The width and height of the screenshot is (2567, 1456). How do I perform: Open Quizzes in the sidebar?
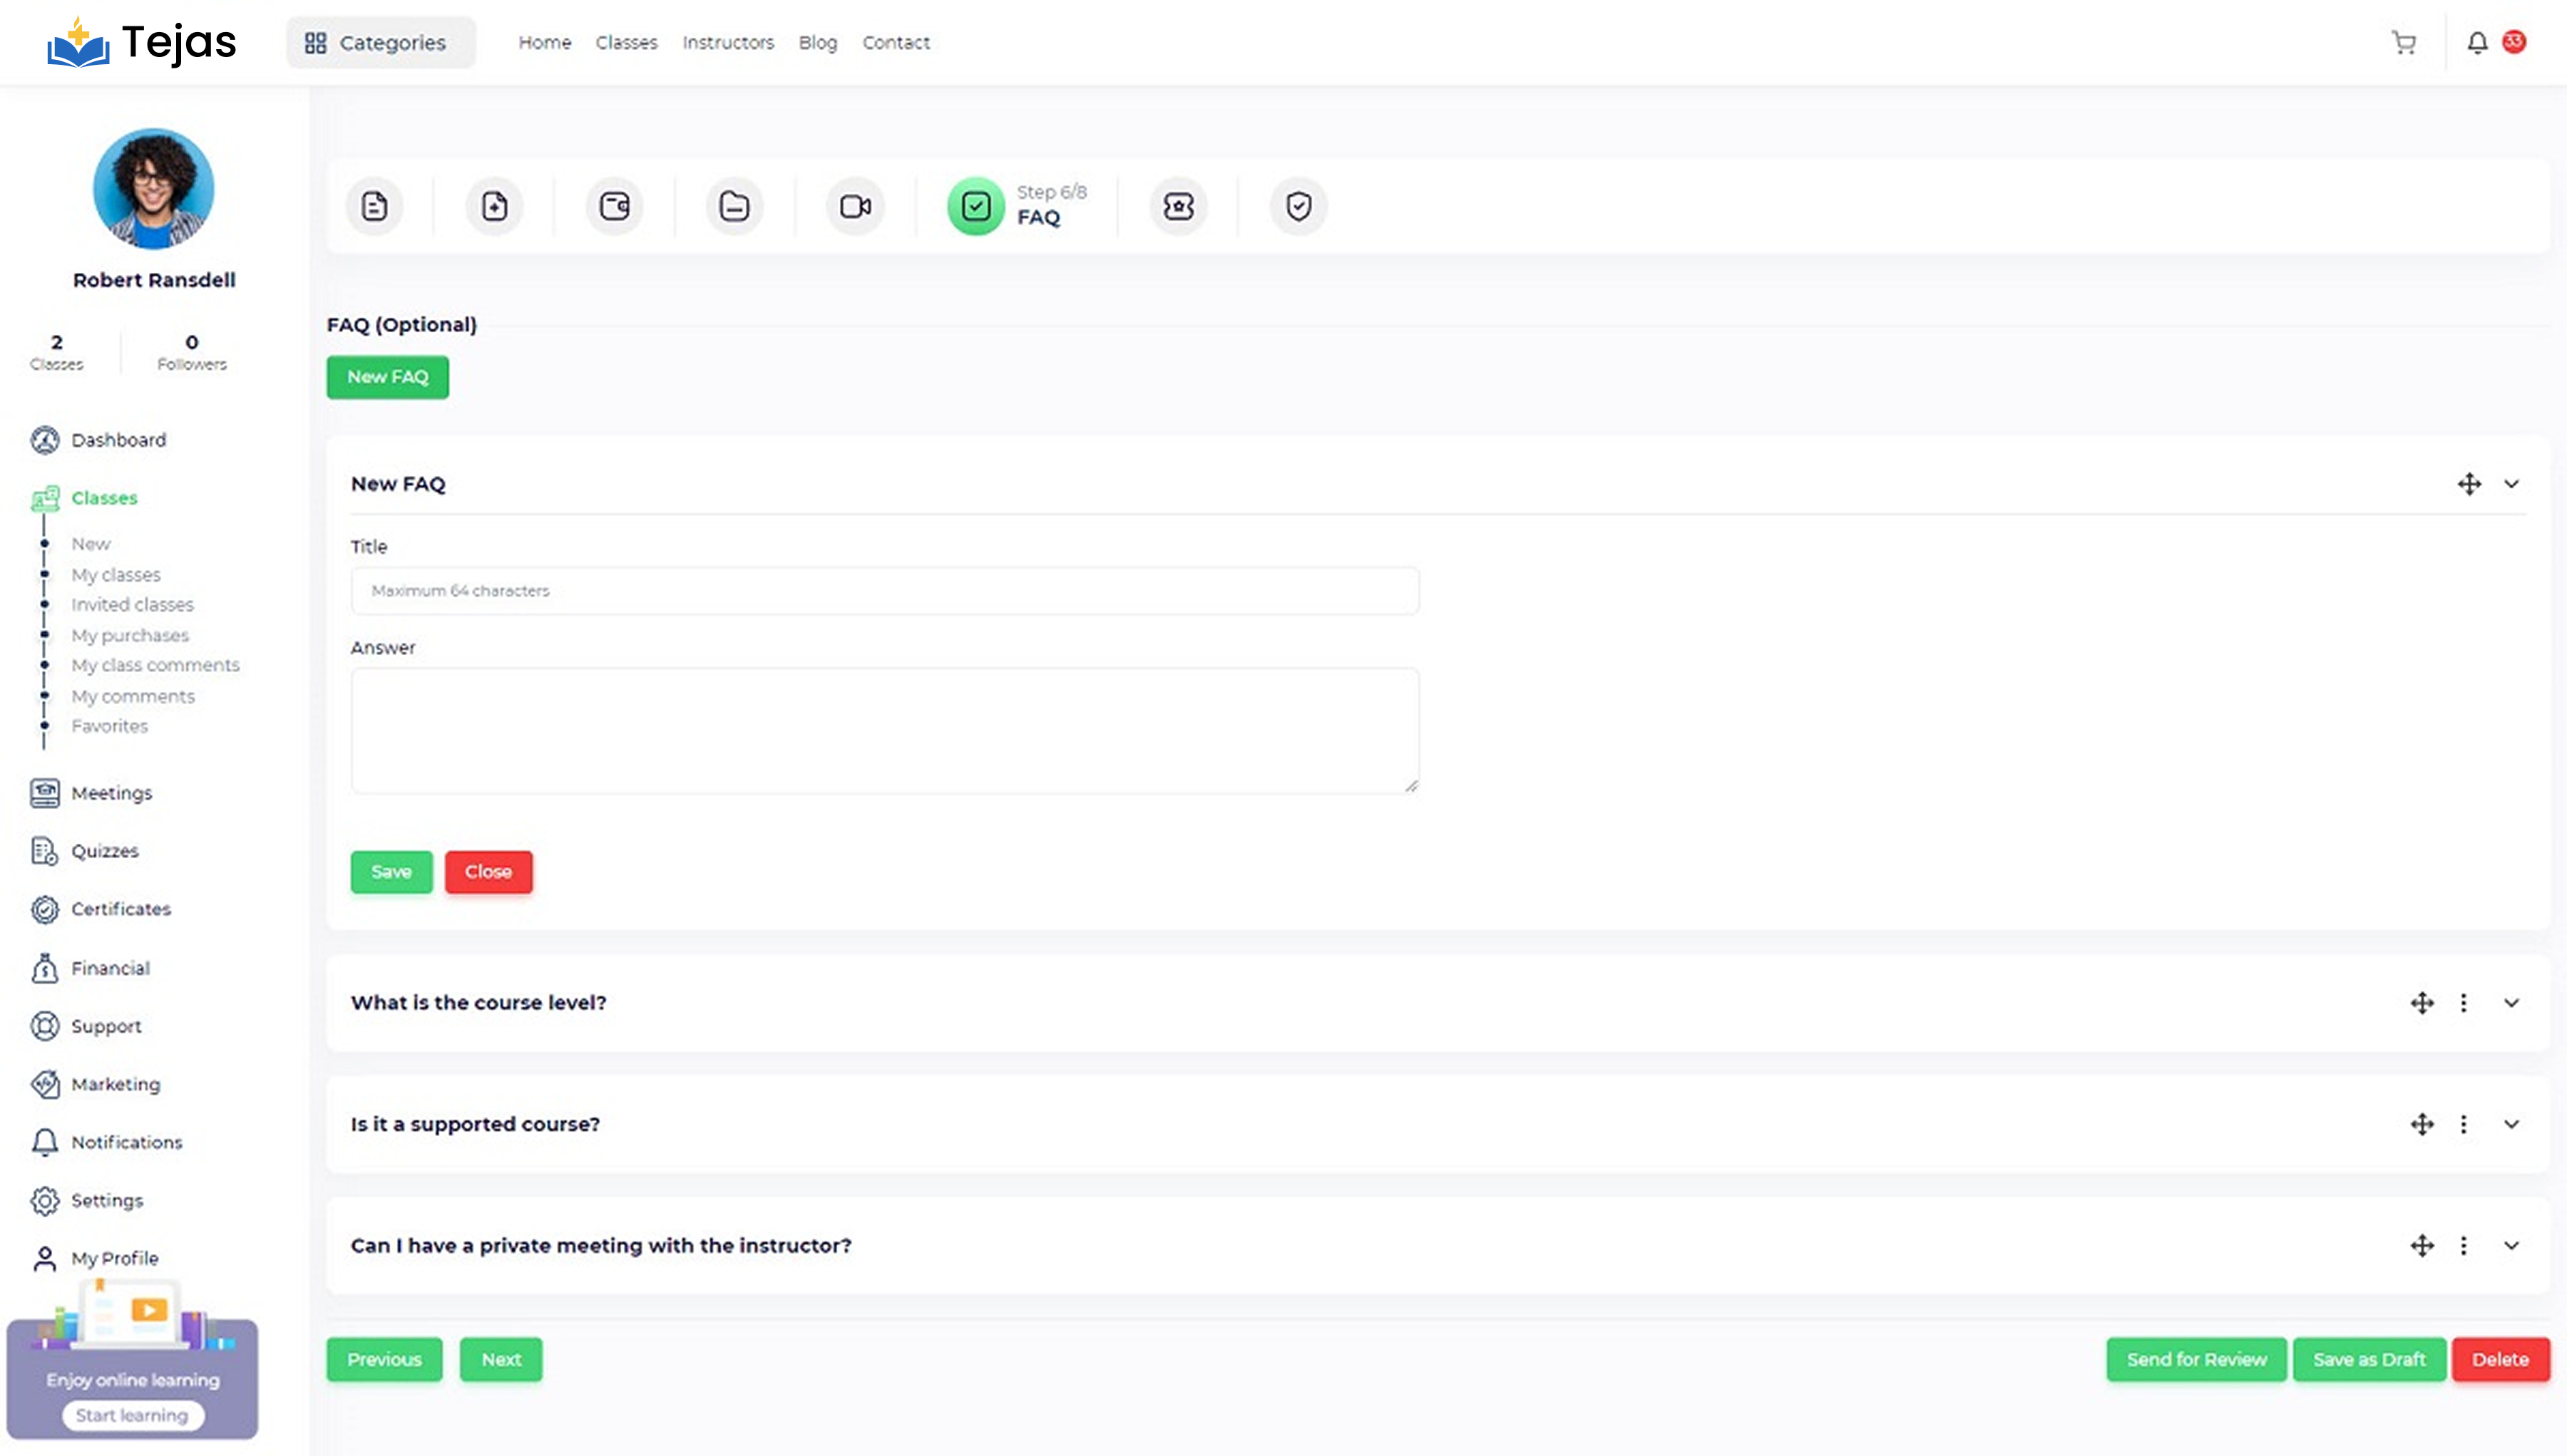tap(104, 851)
